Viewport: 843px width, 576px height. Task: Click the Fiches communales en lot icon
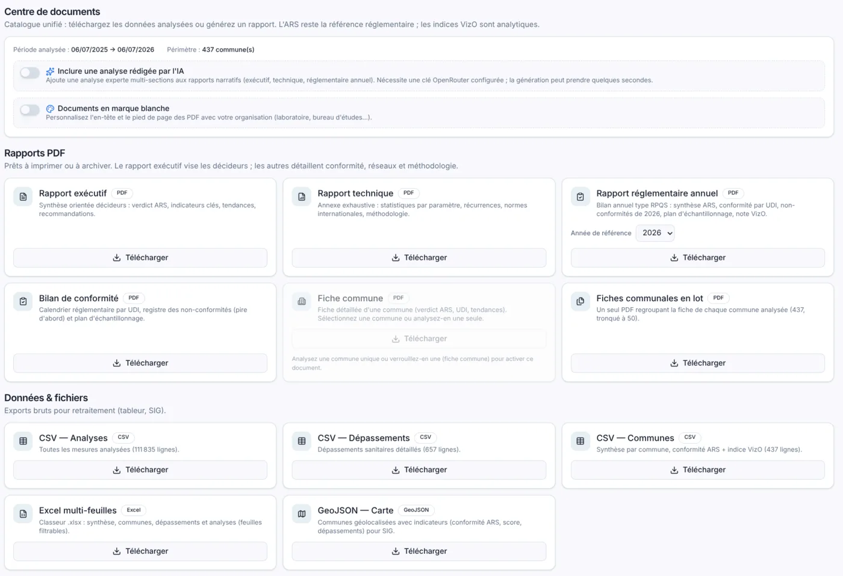580,302
